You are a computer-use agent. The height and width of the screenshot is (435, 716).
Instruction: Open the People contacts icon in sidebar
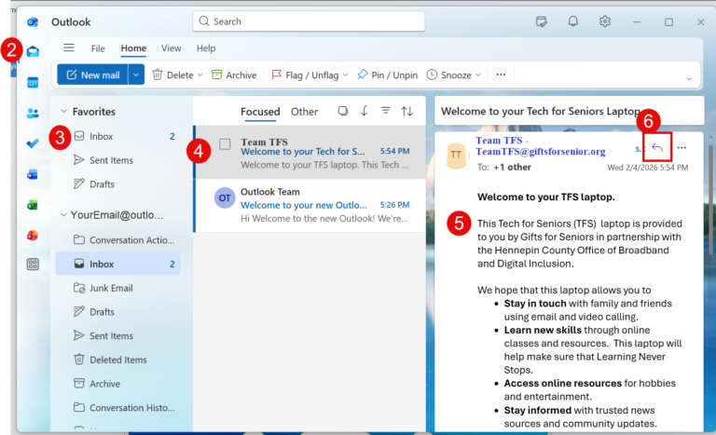coord(33,114)
